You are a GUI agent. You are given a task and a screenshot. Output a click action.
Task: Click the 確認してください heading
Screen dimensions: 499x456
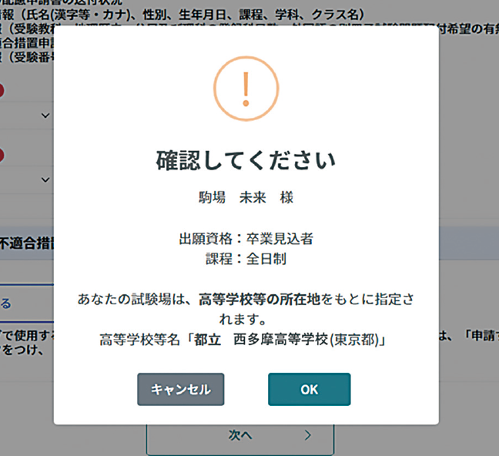coord(246,160)
